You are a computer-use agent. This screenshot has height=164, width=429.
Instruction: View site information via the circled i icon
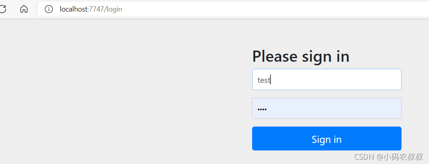click(49, 9)
